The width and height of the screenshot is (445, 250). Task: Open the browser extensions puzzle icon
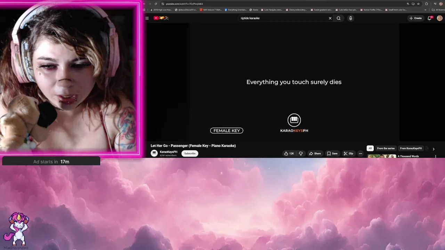(427, 4)
